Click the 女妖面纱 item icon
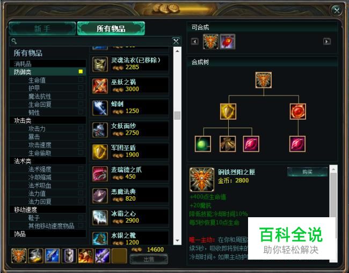This screenshot has height=273, width=349. pos(100,130)
